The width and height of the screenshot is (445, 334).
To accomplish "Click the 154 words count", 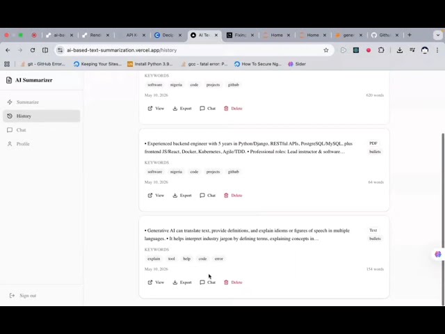I will (375, 269).
